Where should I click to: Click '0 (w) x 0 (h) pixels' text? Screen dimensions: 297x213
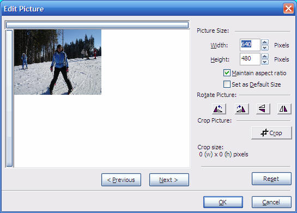[x=223, y=154]
